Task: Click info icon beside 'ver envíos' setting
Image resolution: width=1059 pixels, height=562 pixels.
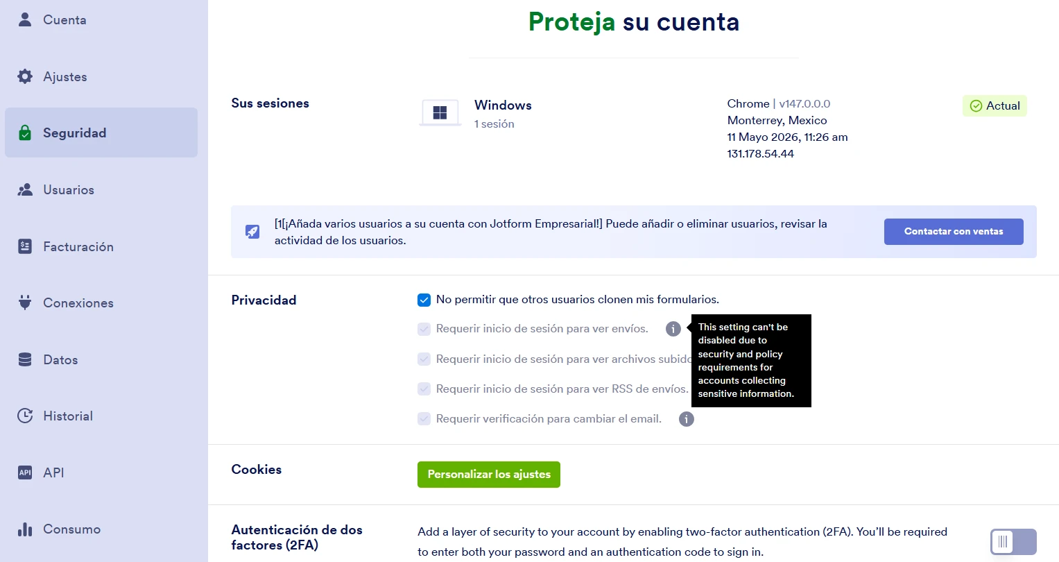Action: 673,329
